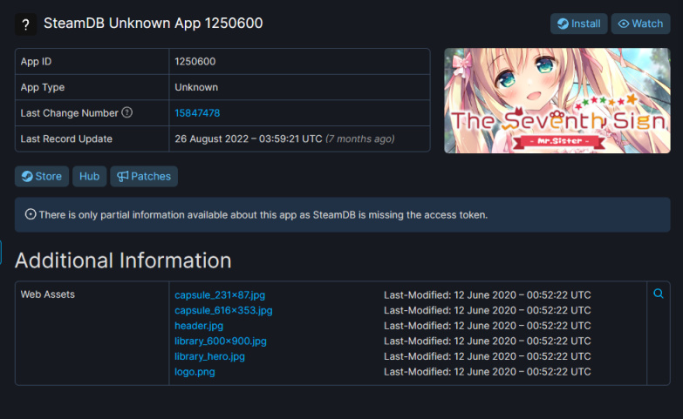This screenshot has width=683, height=419.
Task: Click the question mark app icon
Action: (x=25, y=24)
